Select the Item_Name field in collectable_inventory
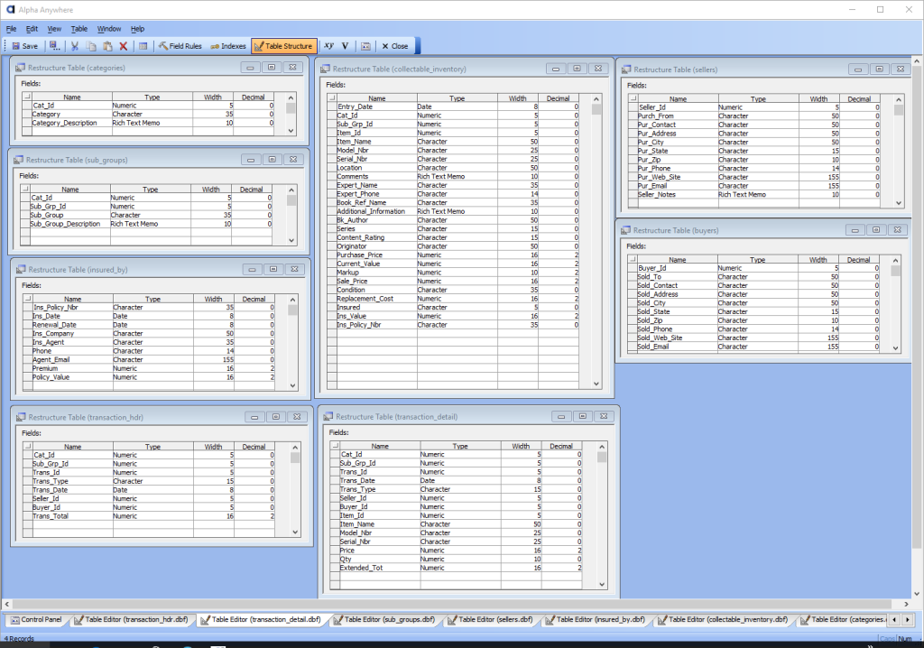 (354, 142)
